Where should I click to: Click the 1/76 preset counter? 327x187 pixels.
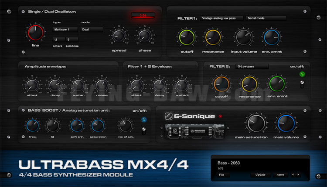(x=221, y=168)
